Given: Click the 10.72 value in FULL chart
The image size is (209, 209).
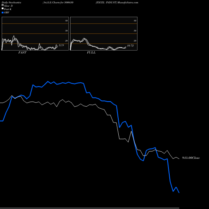Looking at the screenshot, I should tap(130, 46).
